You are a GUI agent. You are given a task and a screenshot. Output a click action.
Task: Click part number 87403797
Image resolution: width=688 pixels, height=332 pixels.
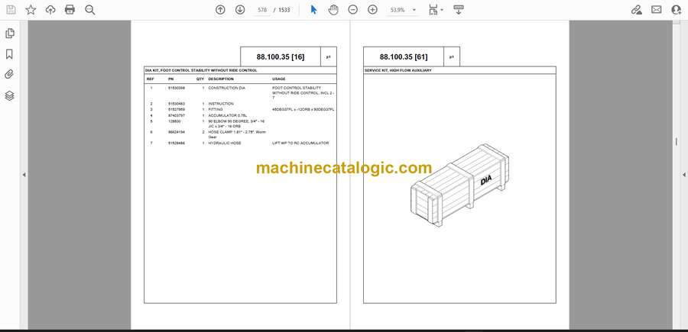[x=177, y=116]
